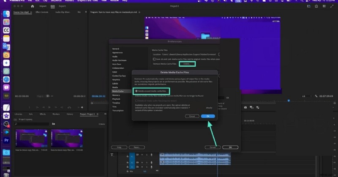Mute audio track A1
The image size is (338, 177).
coord(142,155)
